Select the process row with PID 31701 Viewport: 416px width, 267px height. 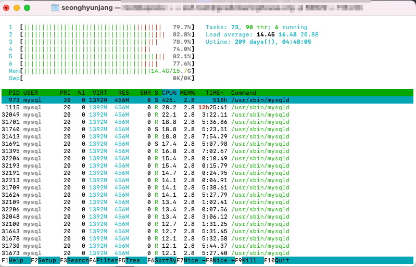[x=207, y=122]
